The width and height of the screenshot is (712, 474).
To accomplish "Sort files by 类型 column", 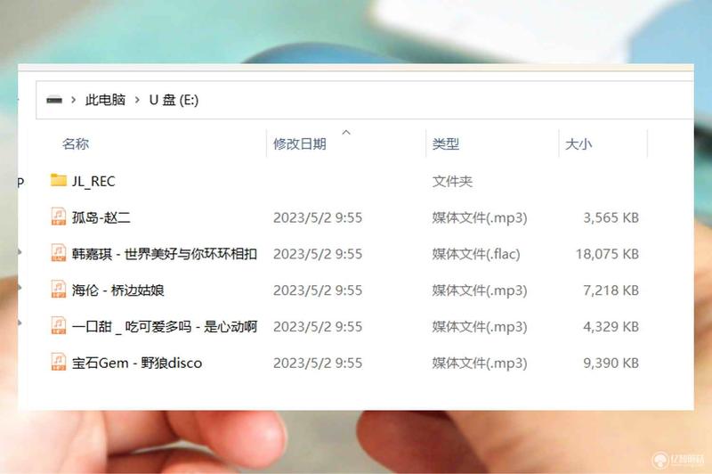I will 445,144.
